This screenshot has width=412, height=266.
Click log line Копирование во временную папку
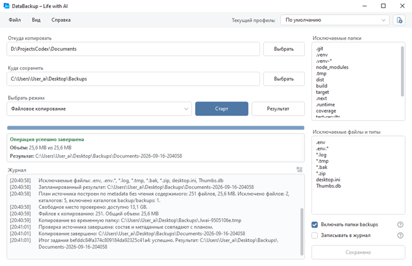[140, 220]
